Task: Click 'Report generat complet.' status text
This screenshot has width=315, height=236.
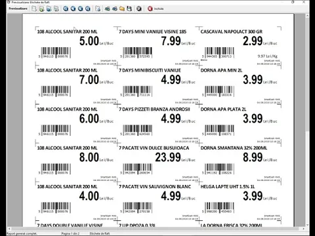Action: [22, 233]
